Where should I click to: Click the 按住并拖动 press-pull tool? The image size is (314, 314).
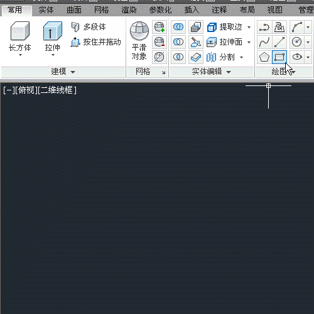[x=96, y=42]
